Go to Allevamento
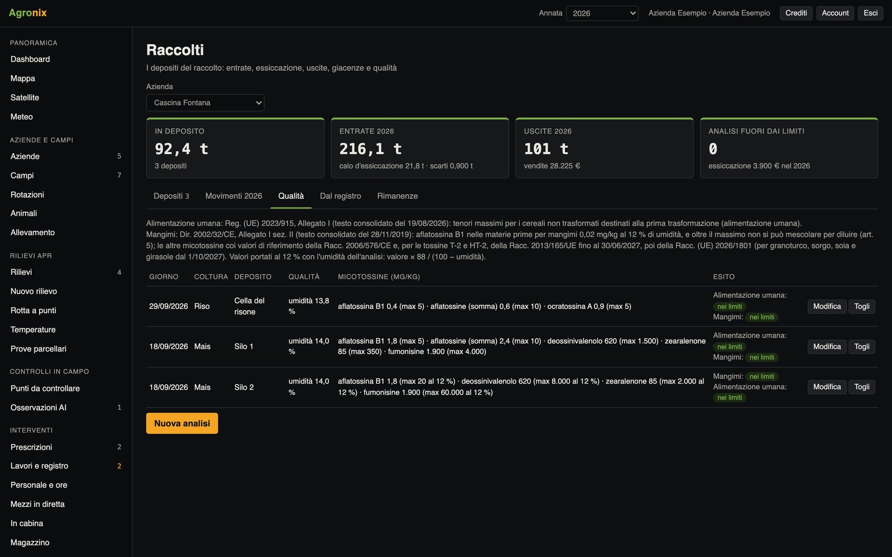The image size is (892, 557). click(x=66, y=233)
